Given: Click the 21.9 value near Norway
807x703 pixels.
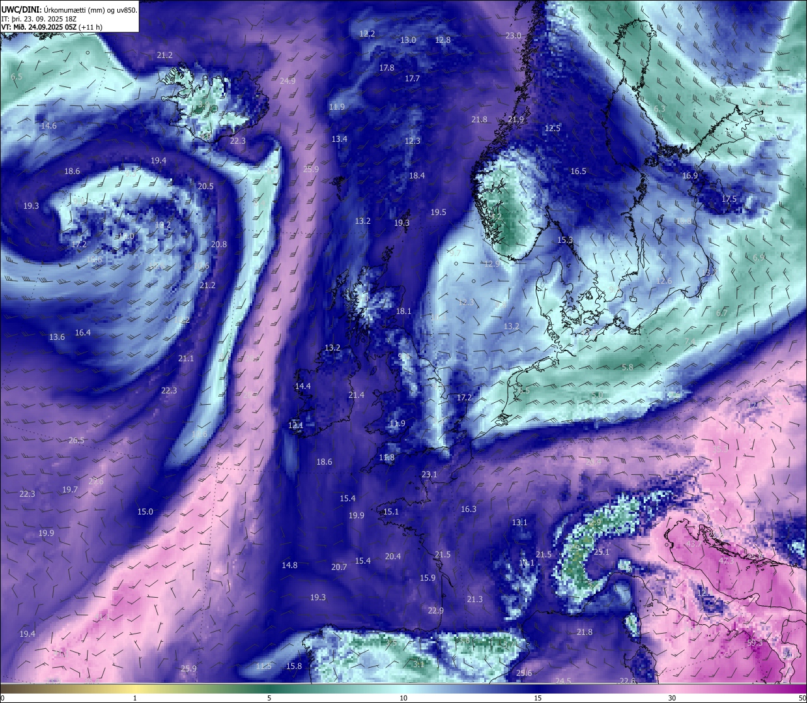Looking at the screenshot, I should (x=516, y=119).
